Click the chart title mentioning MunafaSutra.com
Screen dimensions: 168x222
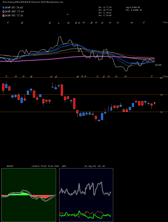point(33,2)
